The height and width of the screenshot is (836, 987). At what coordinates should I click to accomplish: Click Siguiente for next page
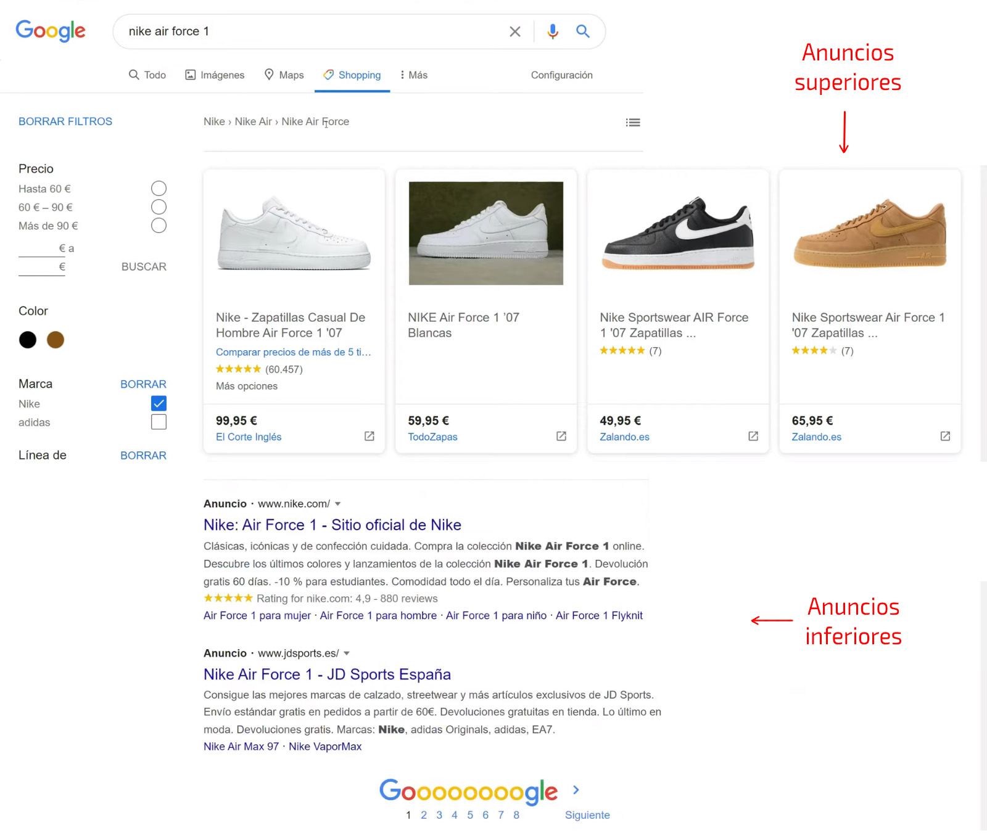click(x=587, y=815)
